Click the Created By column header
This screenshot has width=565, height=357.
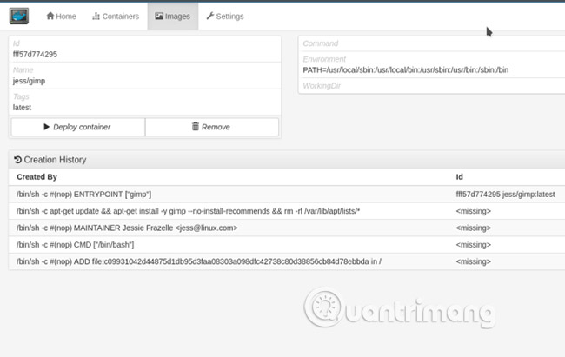coord(37,177)
